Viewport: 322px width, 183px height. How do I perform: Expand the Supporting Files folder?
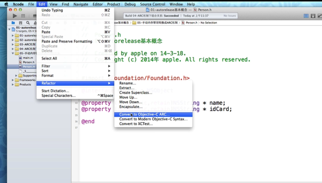[16, 76]
